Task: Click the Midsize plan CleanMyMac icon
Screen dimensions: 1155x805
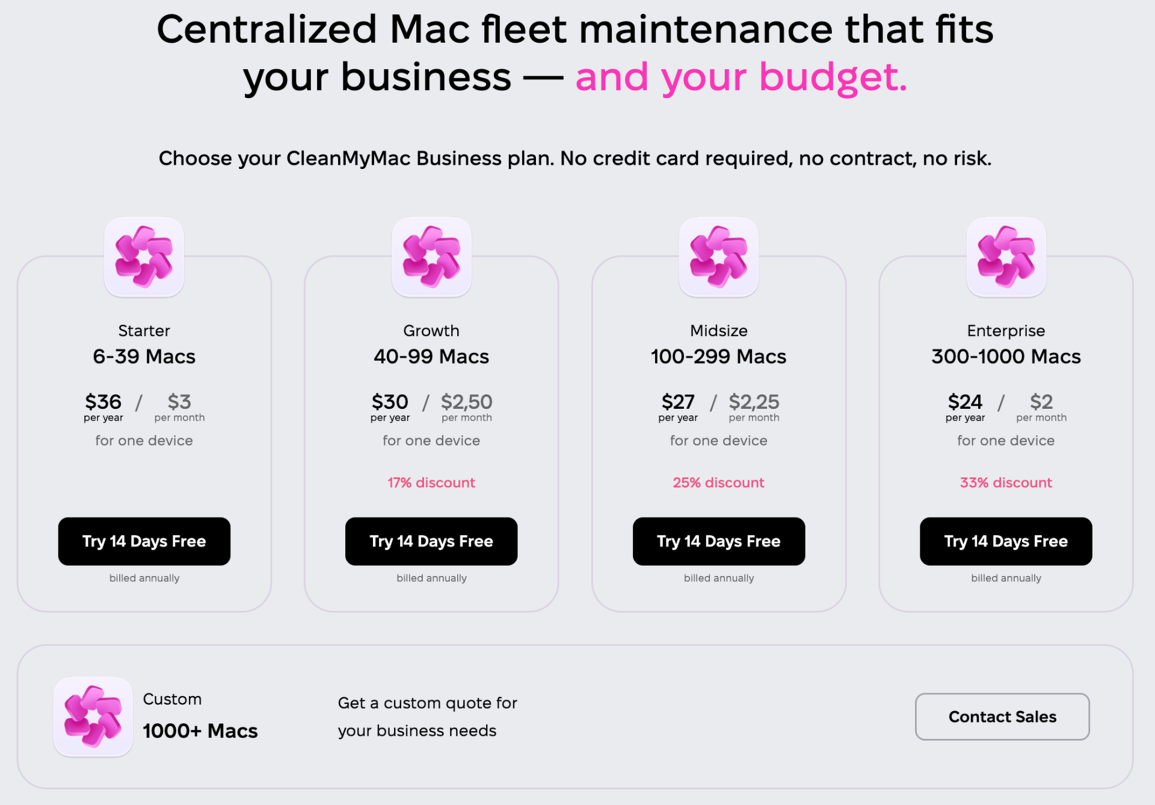Action: 718,257
